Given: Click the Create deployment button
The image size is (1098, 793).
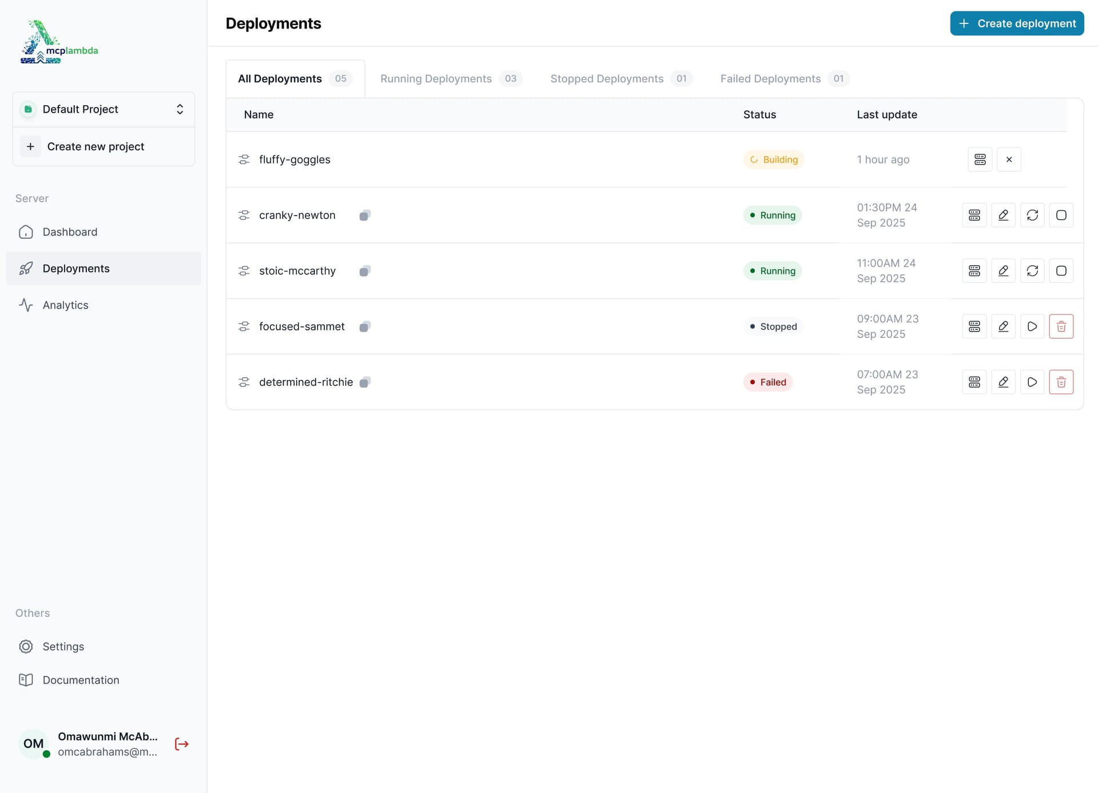Looking at the screenshot, I should (1017, 23).
